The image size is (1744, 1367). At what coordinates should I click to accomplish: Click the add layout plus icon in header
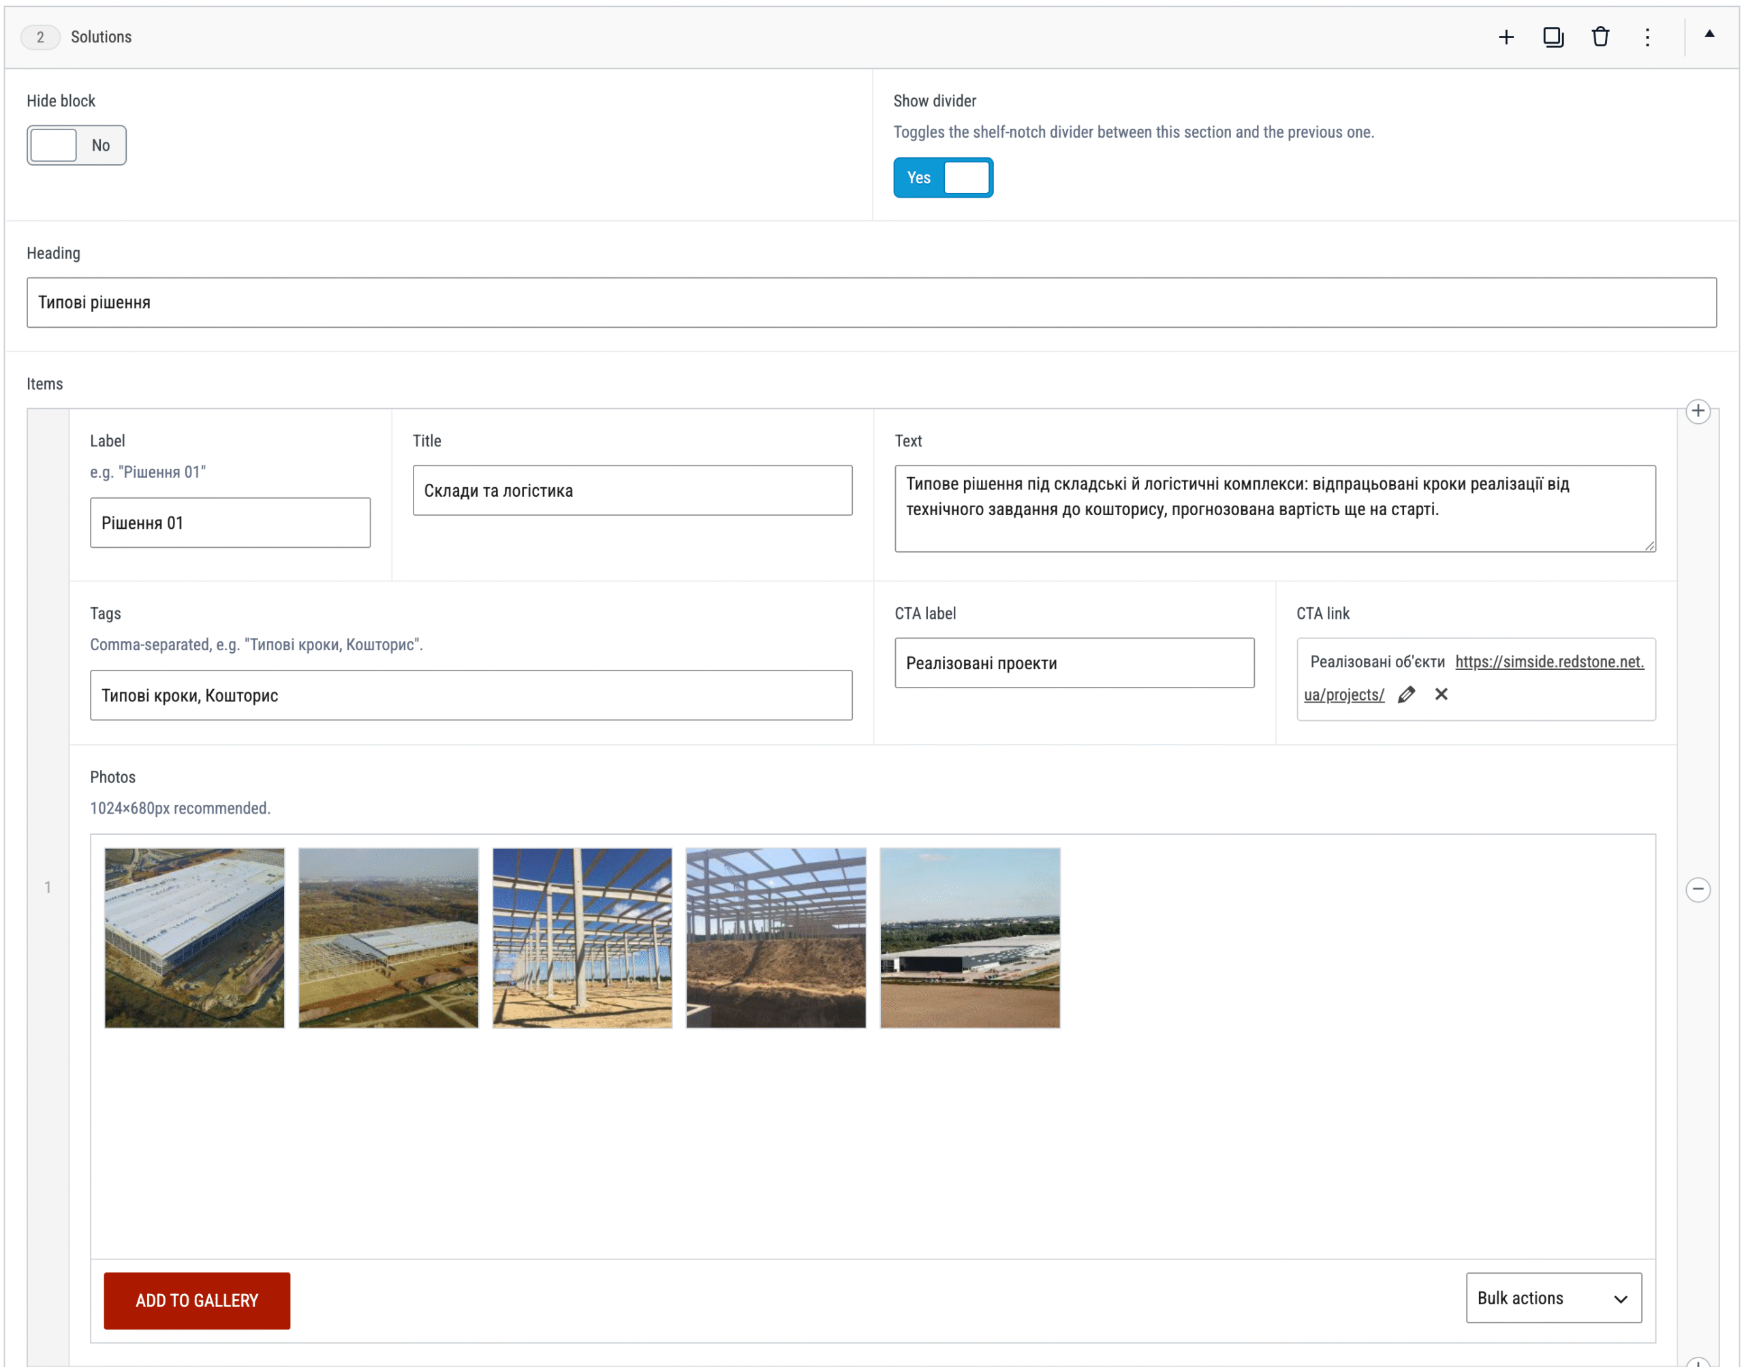pos(1506,37)
